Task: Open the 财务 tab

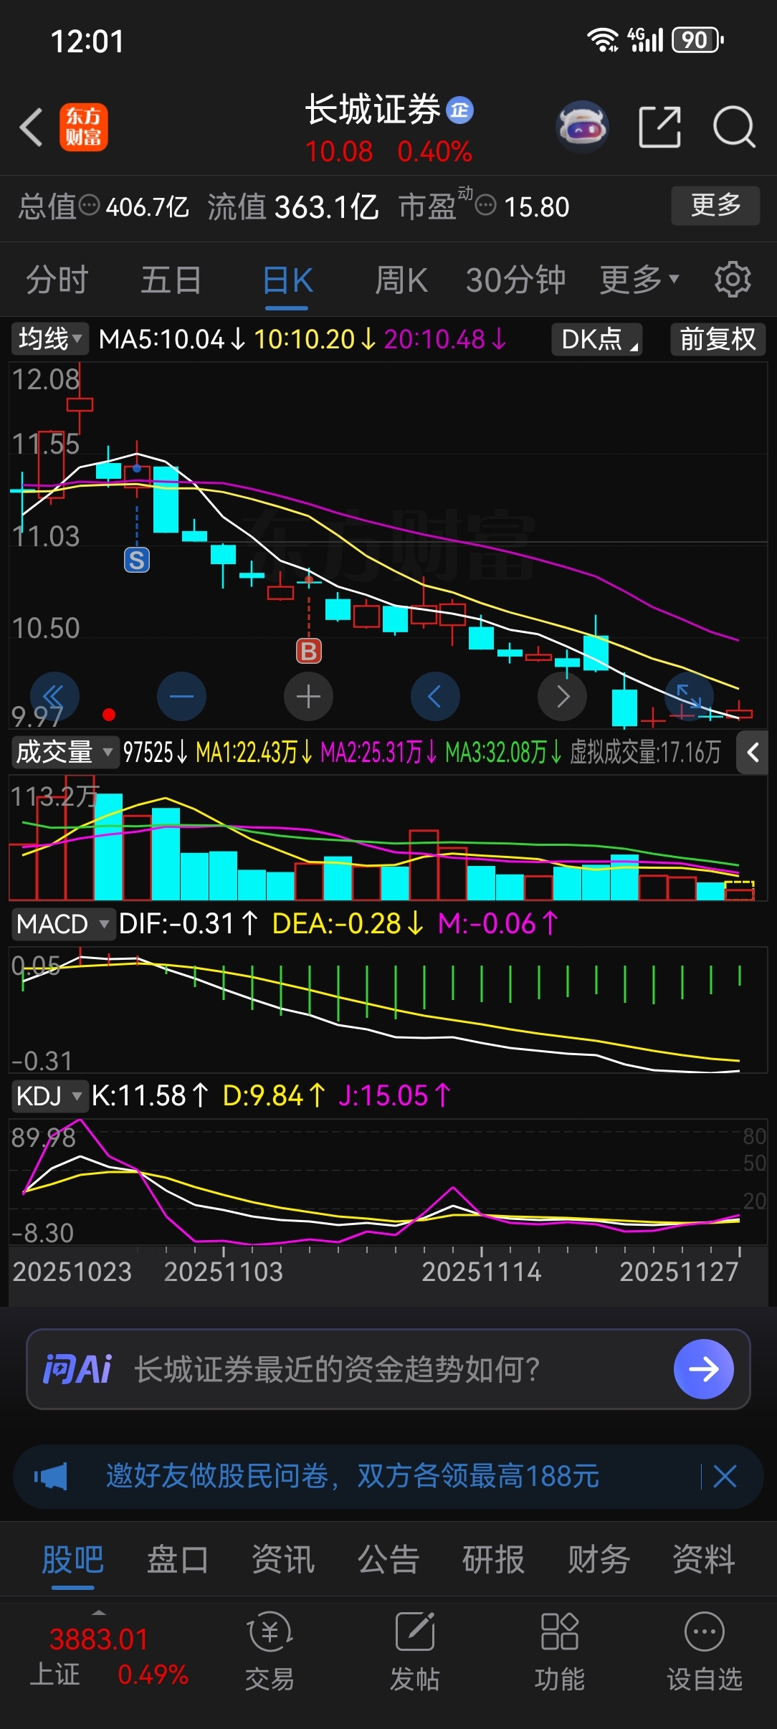Action: point(599,1560)
